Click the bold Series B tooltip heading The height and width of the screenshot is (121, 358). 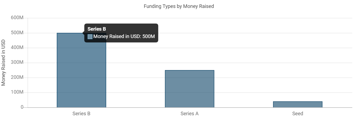(96, 29)
